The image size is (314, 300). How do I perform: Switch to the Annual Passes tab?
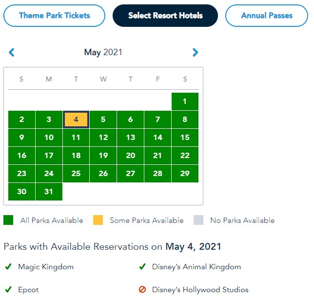click(x=267, y=16)
